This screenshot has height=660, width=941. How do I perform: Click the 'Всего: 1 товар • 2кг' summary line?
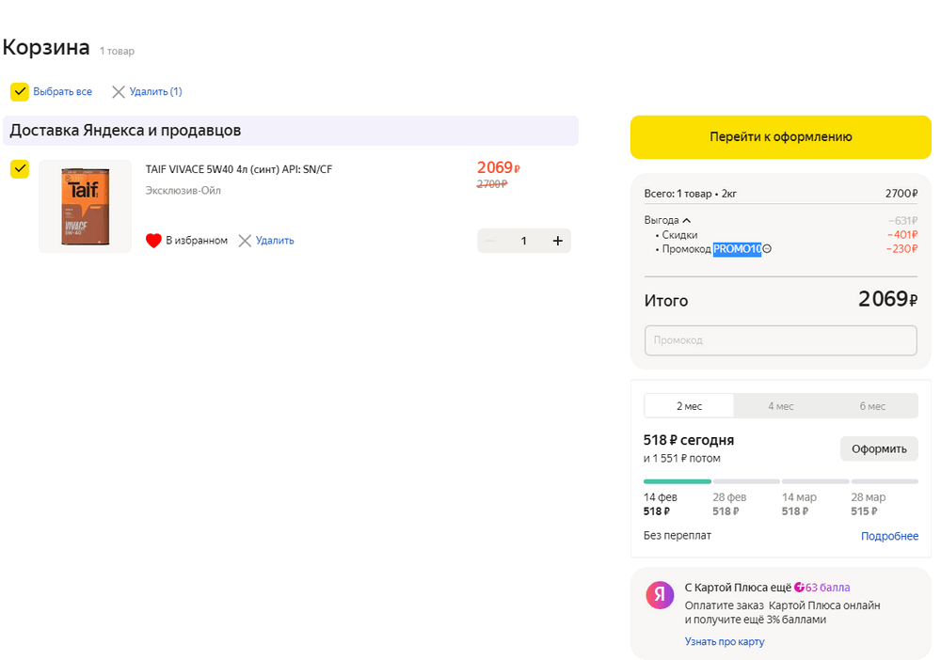780,194
